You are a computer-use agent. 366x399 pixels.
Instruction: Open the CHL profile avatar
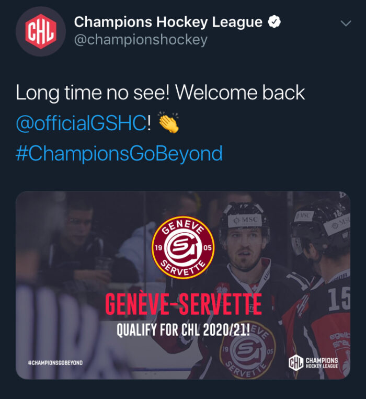[41, 31]
